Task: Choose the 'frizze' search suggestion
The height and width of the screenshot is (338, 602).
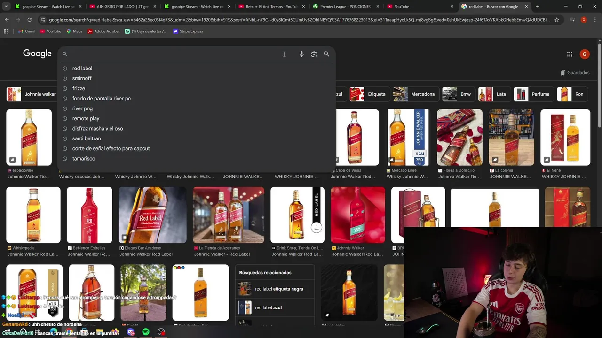Action: pos(197,88)
